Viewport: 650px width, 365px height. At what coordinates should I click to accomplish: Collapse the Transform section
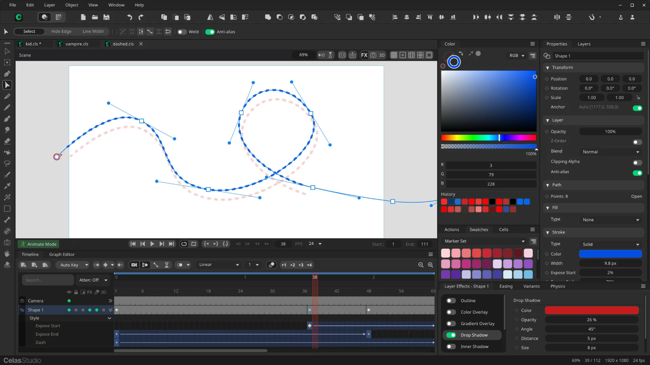(547, 68)
